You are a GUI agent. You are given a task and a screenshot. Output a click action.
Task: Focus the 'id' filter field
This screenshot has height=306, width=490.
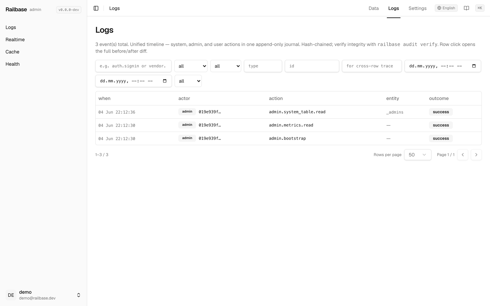312,66
